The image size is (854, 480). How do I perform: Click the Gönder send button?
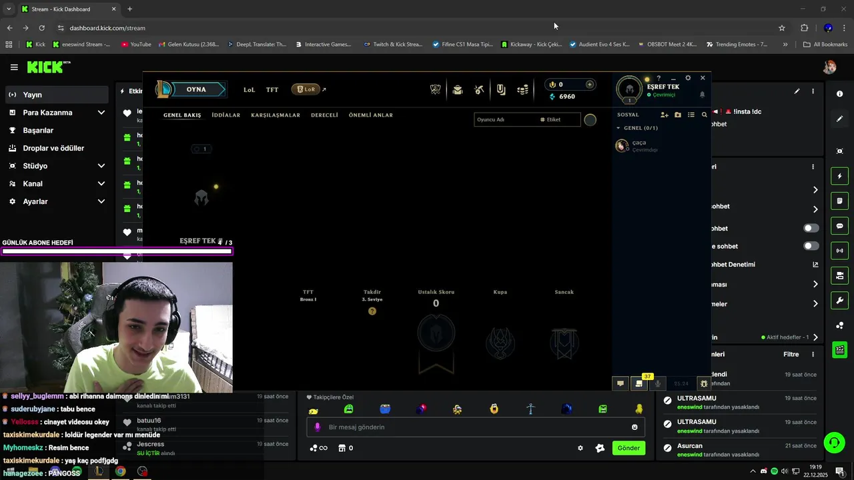pos(628,448)
